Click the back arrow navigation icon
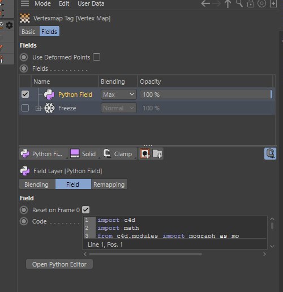 tap(205, 3)
